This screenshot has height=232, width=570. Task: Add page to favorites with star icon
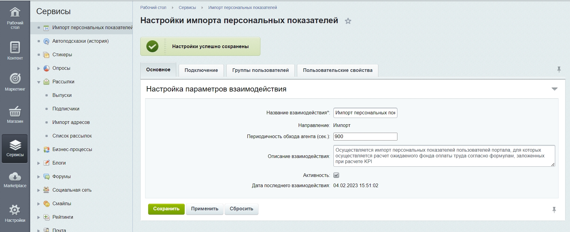[348, 21]
